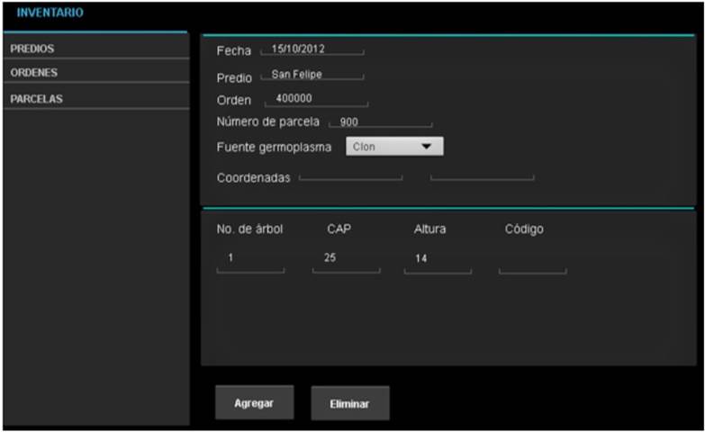Click the Altura column header label
Viewport: 705px width, 432px height.
(429, 229)
